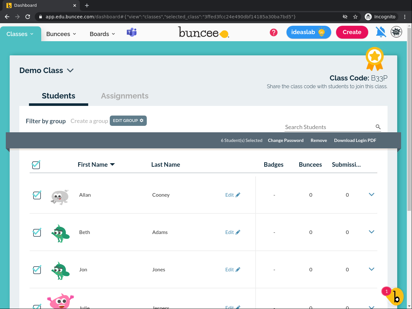Open the user profile avatar menu

point(396,32)
